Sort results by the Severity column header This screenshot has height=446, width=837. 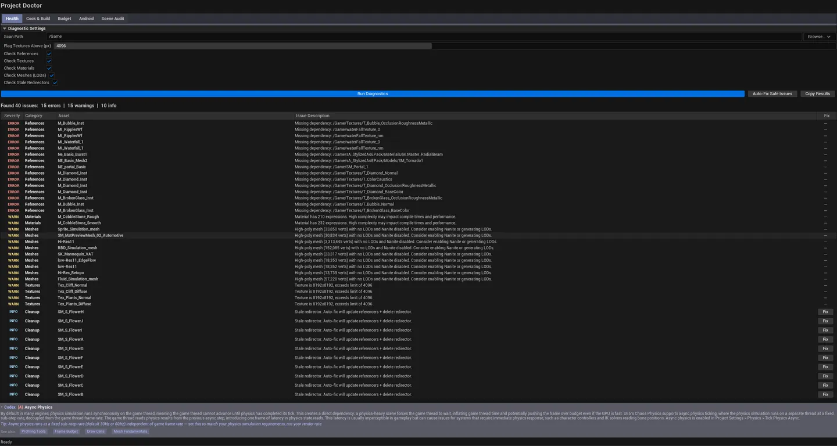click(12, 116)
